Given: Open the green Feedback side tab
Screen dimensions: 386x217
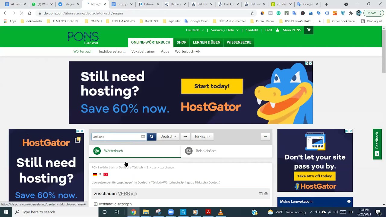Looking at the screenshot, I should [x=377, y=144].
